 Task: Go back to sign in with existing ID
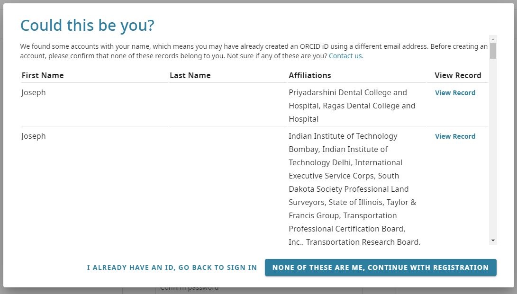coord(172,267)
